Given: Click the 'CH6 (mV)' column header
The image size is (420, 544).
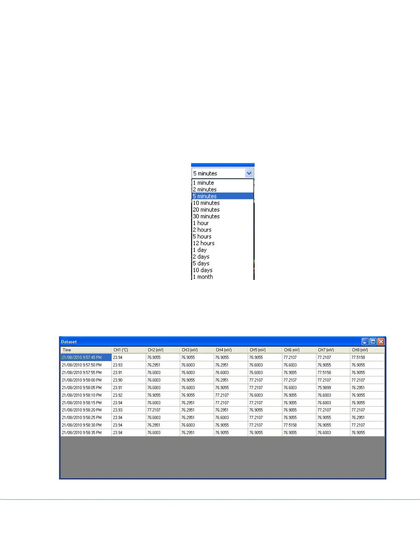Looking at the screenshot, I should [x=299, y=350].
